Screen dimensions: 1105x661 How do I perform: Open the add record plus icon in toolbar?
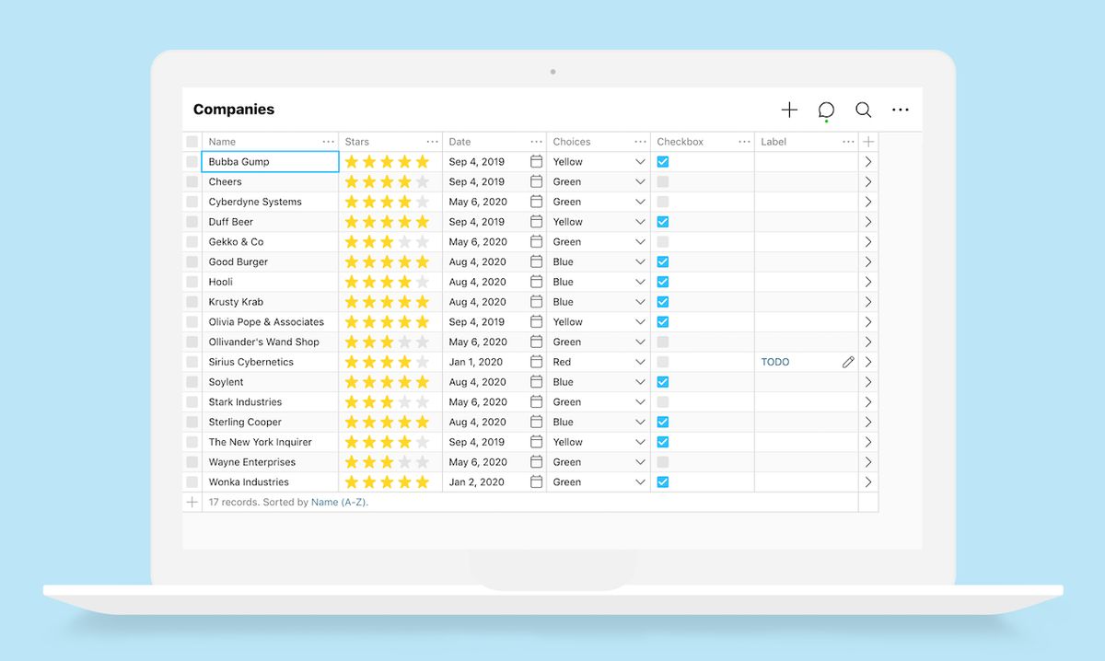(789, 110)
